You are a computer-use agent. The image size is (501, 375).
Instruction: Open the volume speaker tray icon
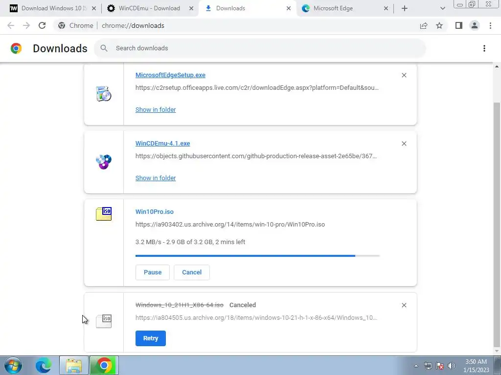[452, 366]
